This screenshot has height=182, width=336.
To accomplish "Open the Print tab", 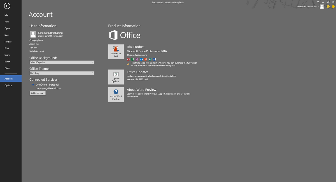I will pyautogui.click(x=11, y=48).
